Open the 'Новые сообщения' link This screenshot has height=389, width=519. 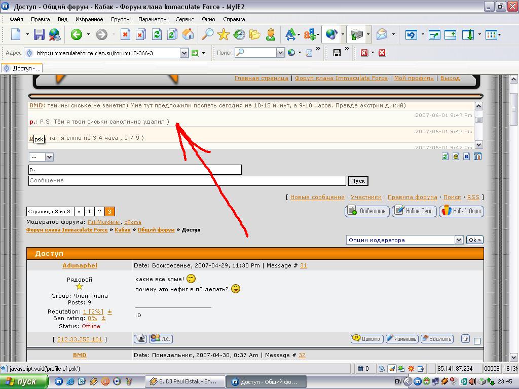pos(317,197)
